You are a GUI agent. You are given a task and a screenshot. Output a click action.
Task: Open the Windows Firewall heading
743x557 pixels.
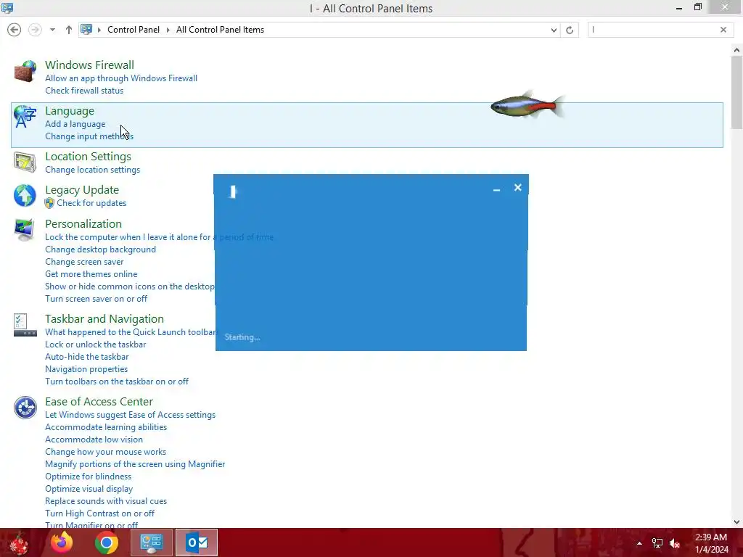click(89, 65)
